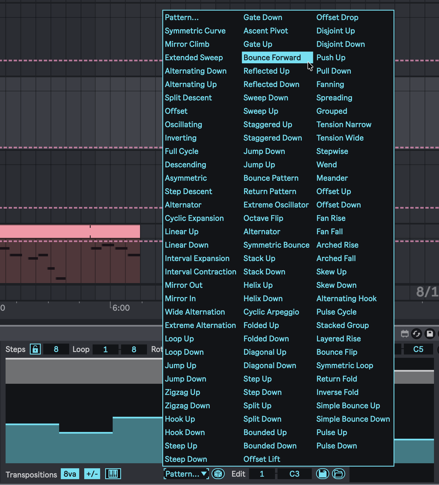Click the first step bar in the sequencer
Viewport: 439px width, 485px height.
[32, 443]
